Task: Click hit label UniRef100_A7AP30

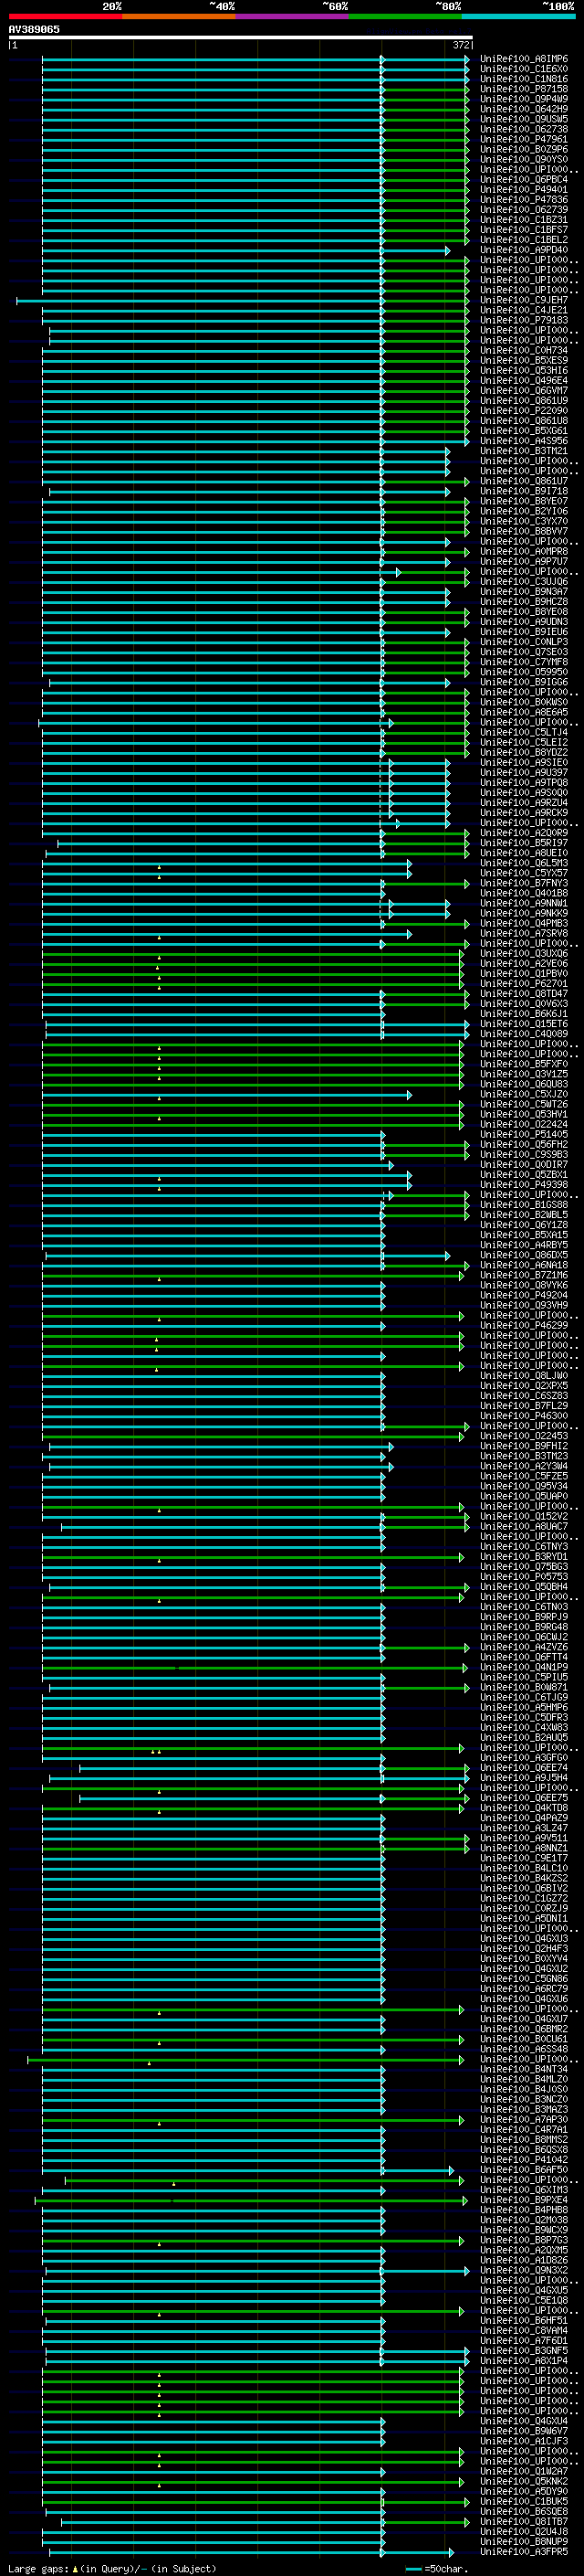Action: click(x=523, y=2119)
